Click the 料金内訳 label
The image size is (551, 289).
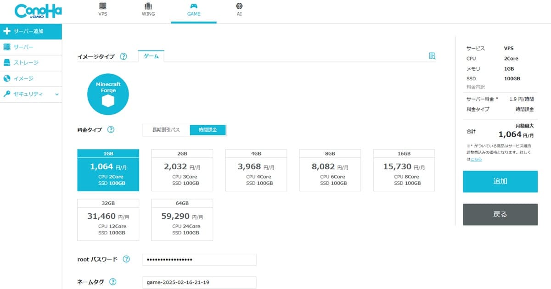click(475, 87)
